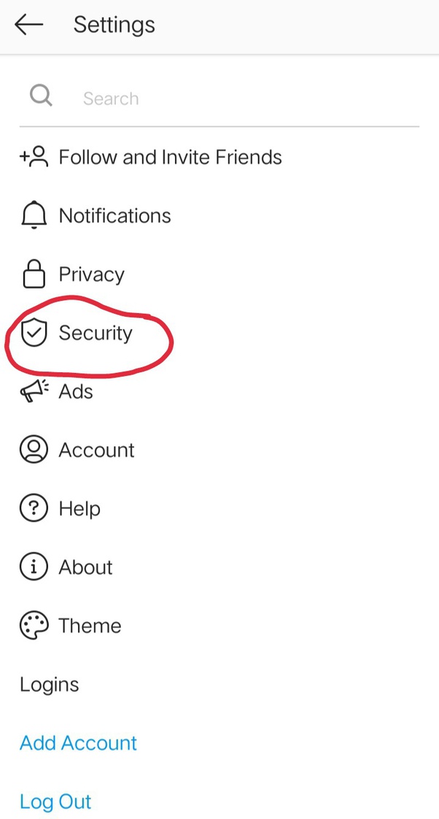Click the Logins section label

click(49, 685)
